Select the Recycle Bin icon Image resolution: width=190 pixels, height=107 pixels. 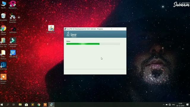click(3, 17)
